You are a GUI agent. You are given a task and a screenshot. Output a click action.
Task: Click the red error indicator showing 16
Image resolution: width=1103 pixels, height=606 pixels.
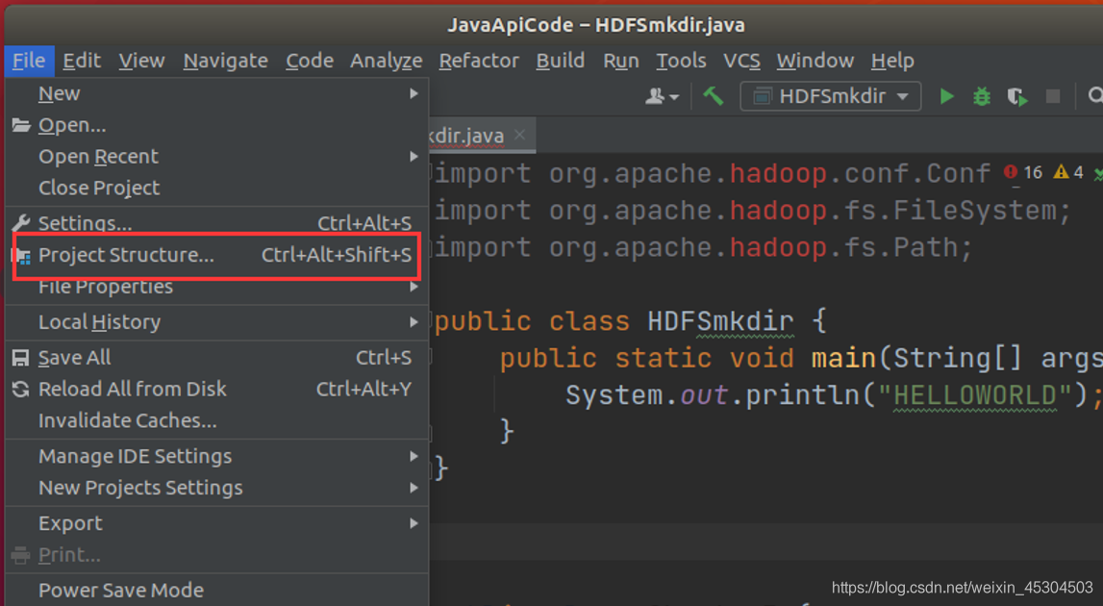coord(1023,172)
